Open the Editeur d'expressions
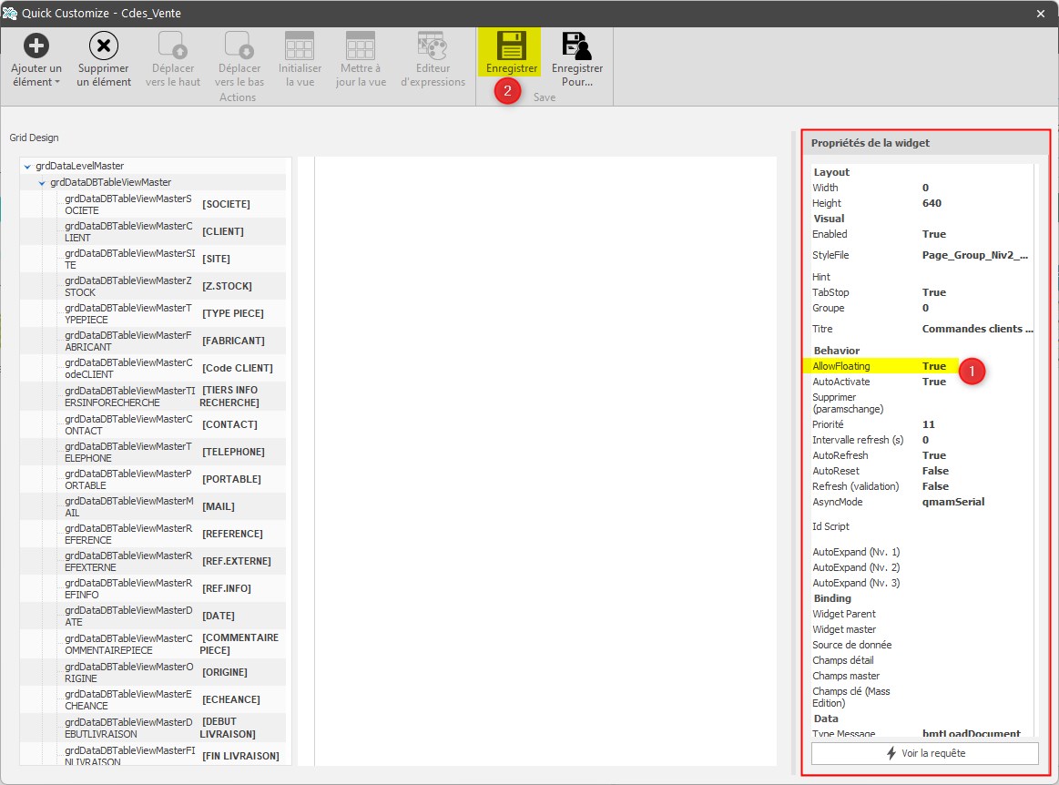This screenshot has height=785, width=1059. (433, 46)
